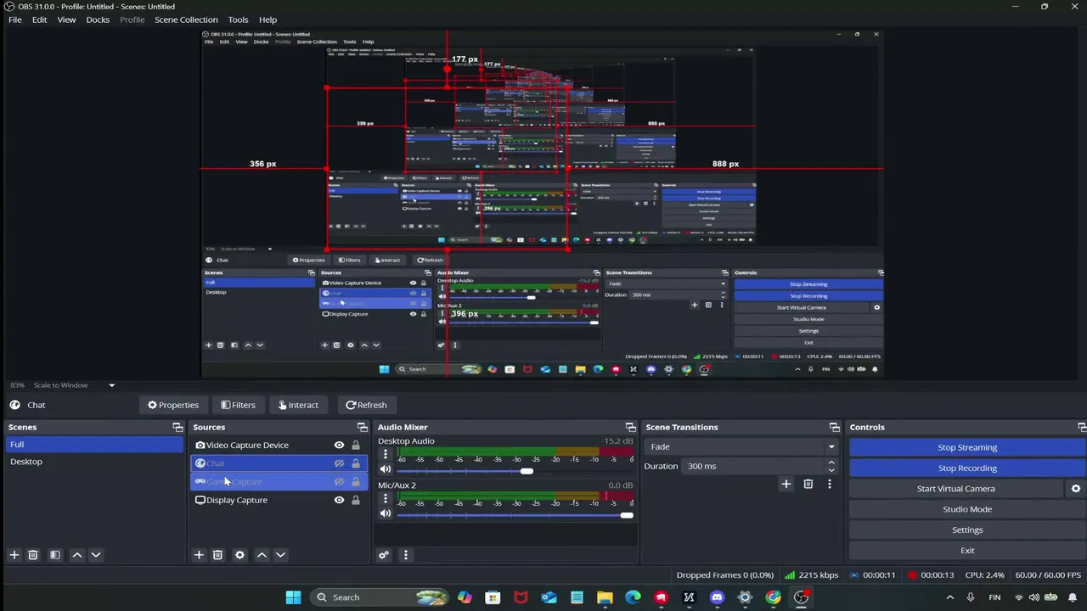The width and height of the screenshot is (1087, 611).
Task: Remove the selected scene with trash icon
Action: pyautogui.click(x=33, y=555)
